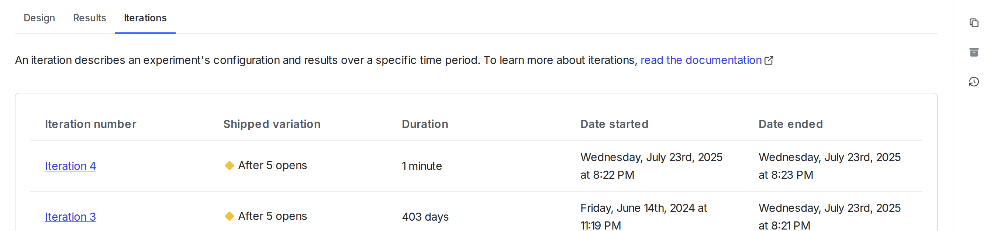Click the Shipped variation column header

click(x=272, y=124)
